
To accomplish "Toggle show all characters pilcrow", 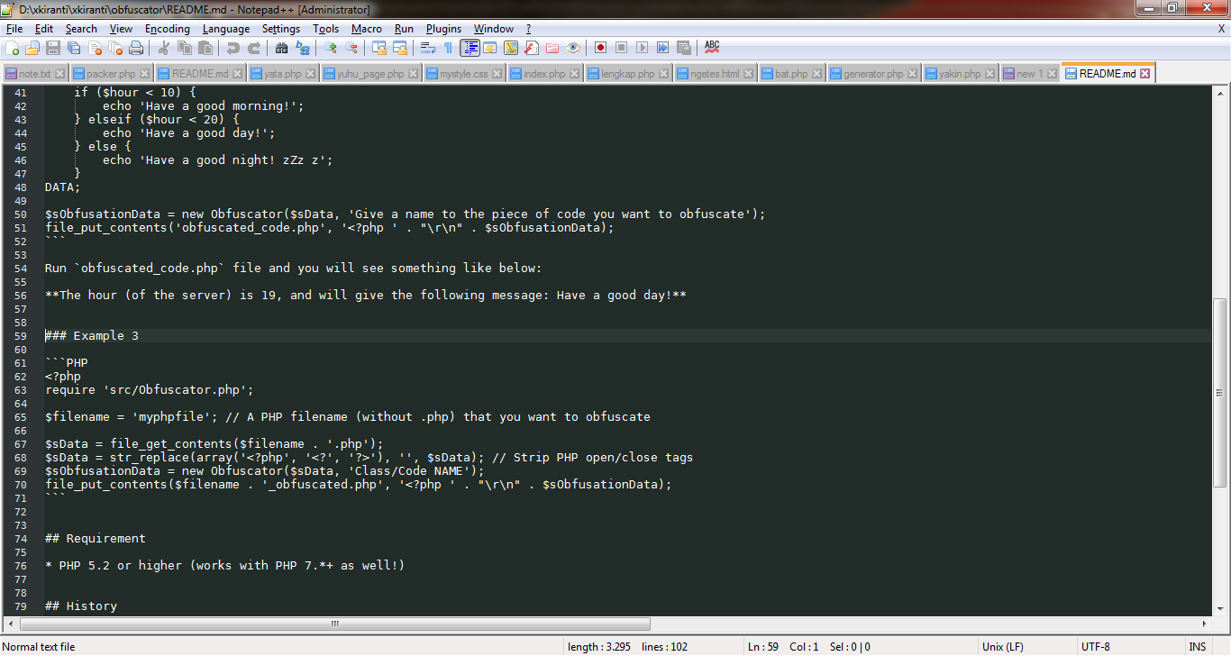I will click(449, 48).
